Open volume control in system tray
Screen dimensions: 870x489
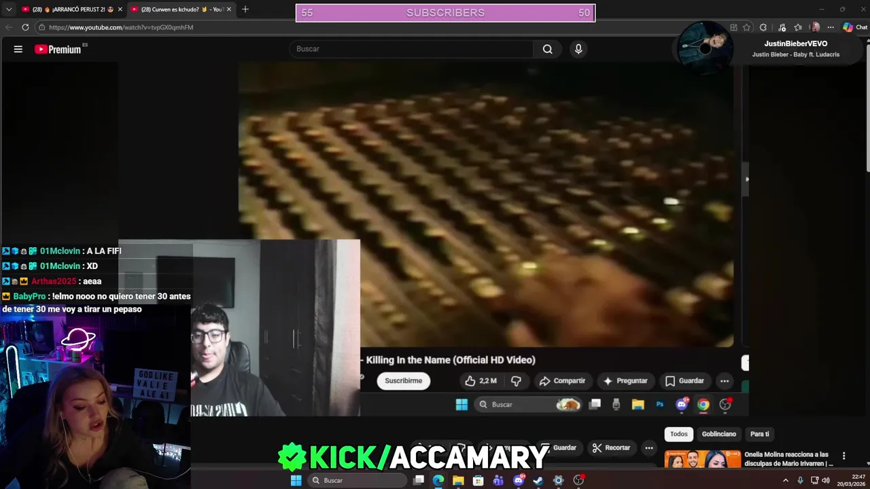[x=826, y=480]
